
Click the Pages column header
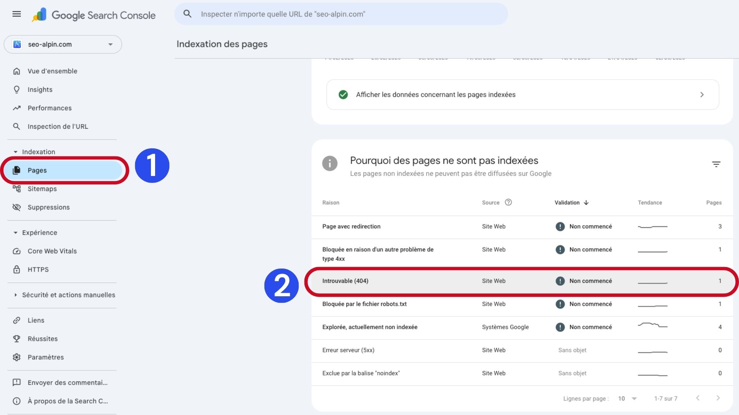(714, 203)
